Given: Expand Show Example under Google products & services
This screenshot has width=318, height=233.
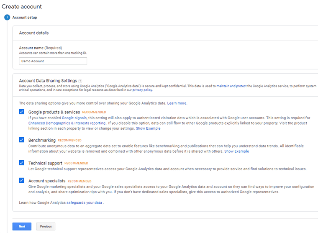Looking at the screenshot, I should (148, 128).
